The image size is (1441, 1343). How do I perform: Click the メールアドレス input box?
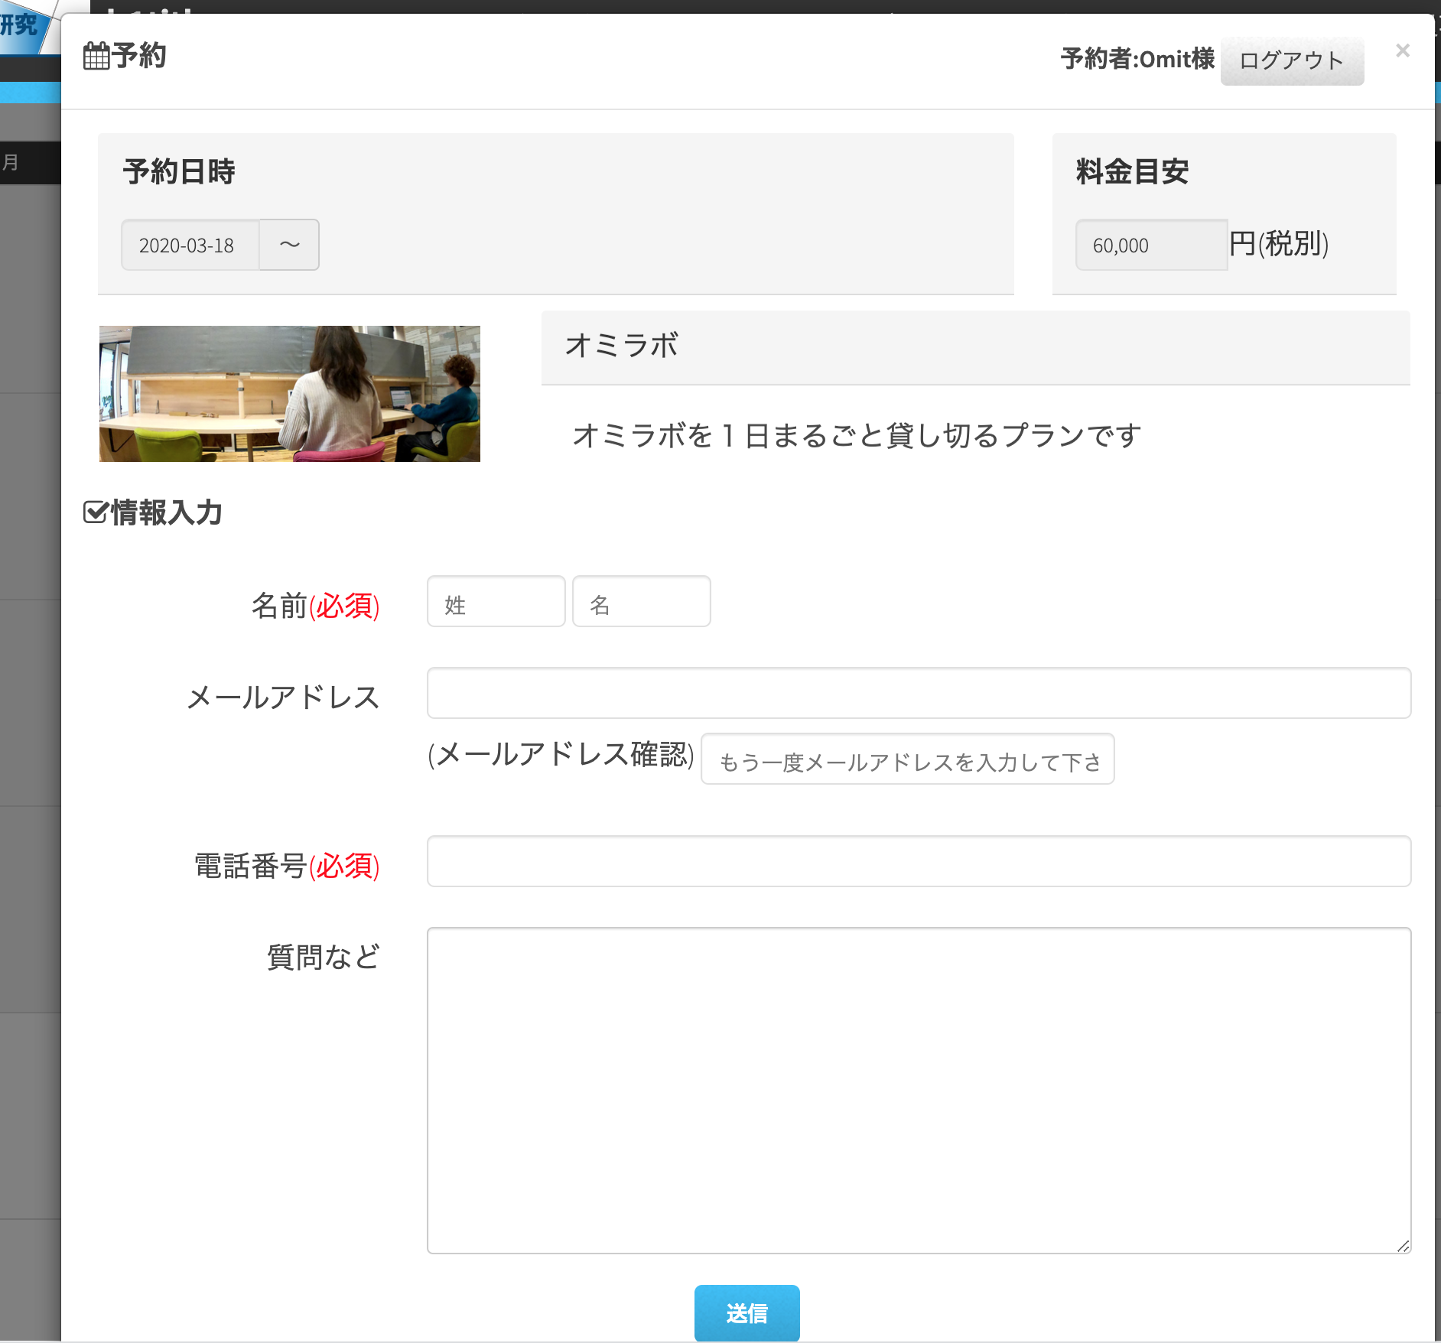pos(918,694)
